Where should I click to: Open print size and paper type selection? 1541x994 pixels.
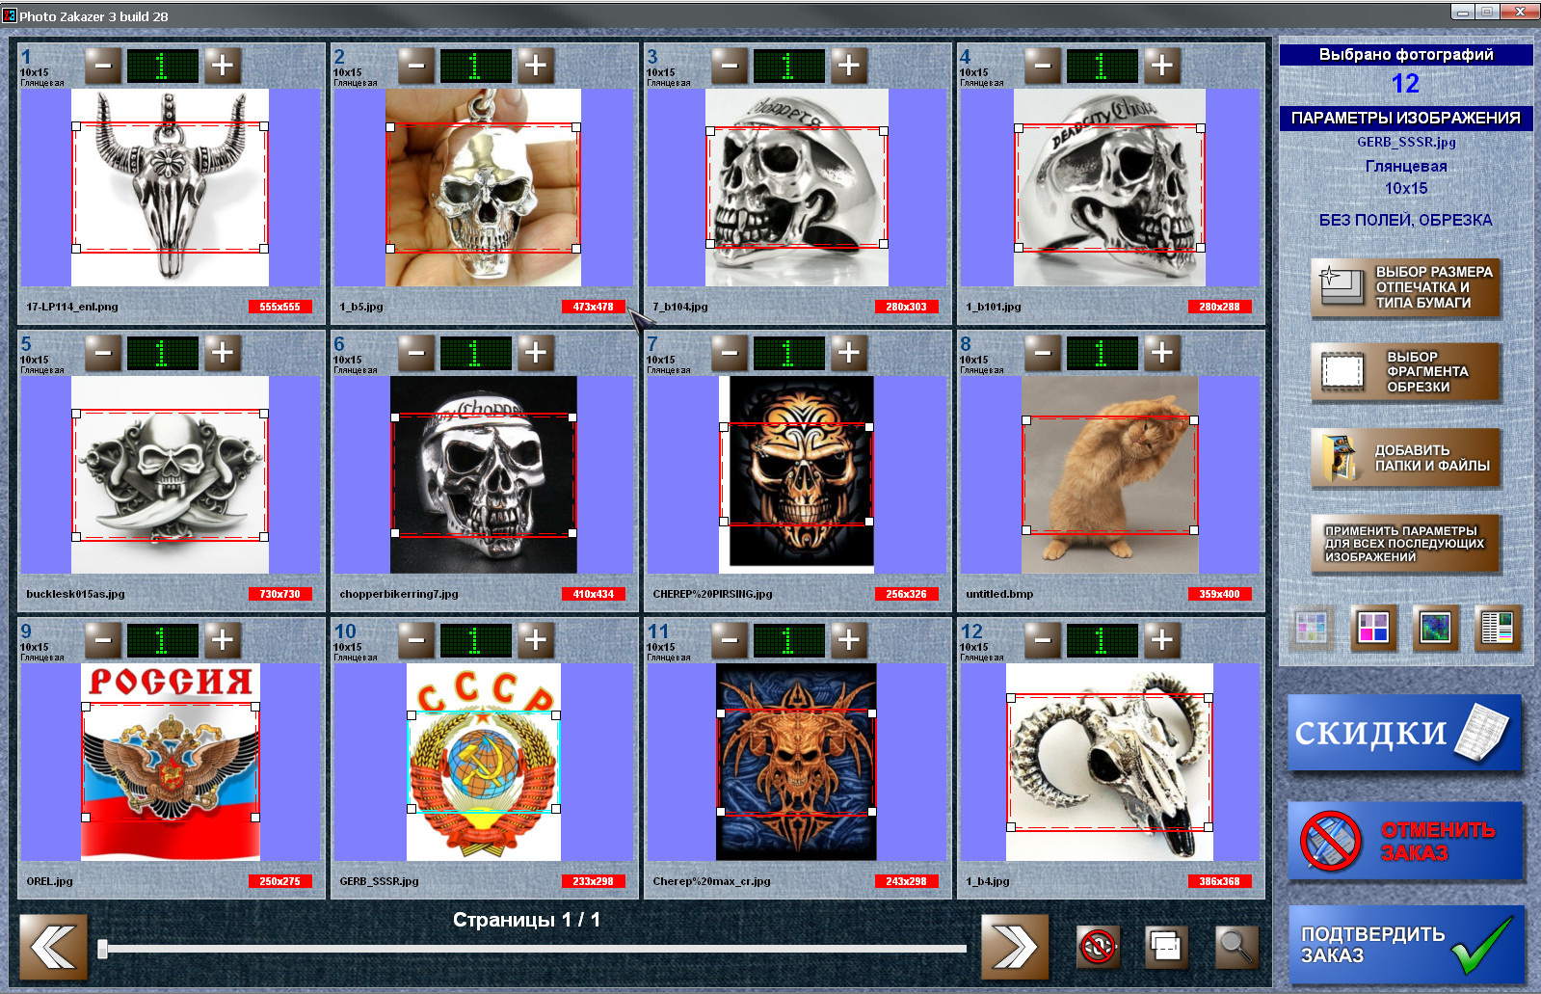1405,287
